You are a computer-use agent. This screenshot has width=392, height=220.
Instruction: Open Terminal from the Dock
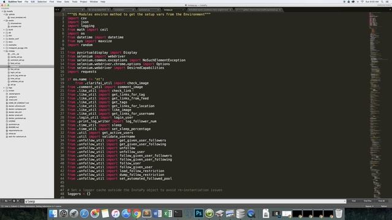click(178, 213)
